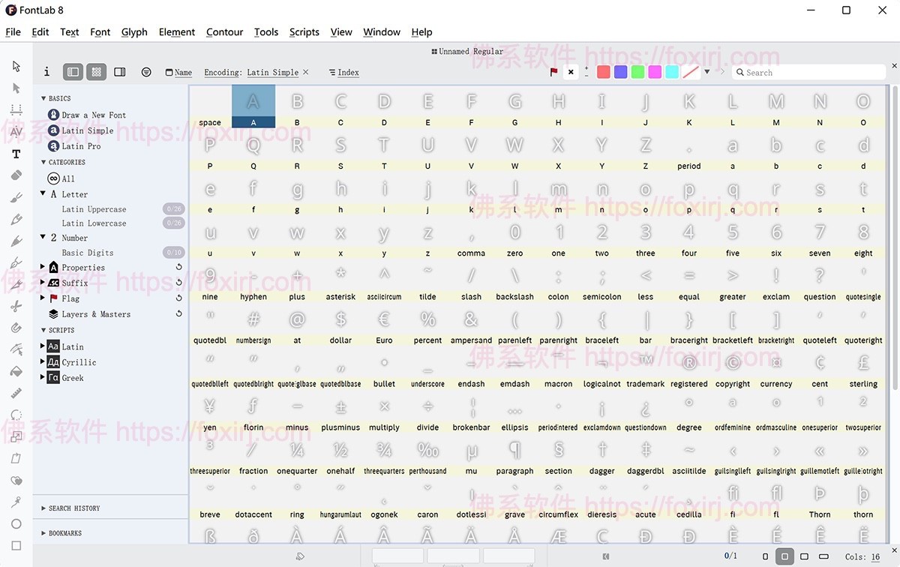Open the Glyph menu
The height and width of the screenshot is (567, 900).
tap(134, 31)
